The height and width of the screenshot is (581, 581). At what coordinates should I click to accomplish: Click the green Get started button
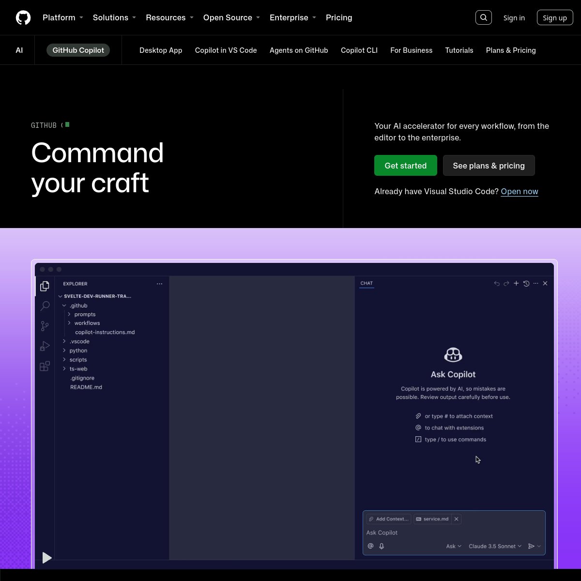pyautogui.click(x=406, y=166)
